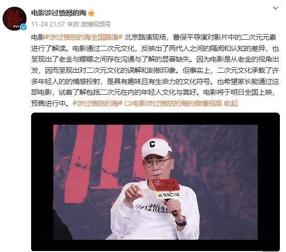
Task: Play the roadshow video thumbnail
Action: (155, 182)
